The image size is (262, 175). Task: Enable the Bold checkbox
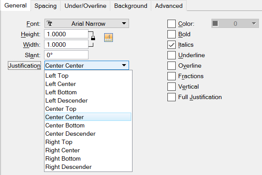click(x=171, y=34)
